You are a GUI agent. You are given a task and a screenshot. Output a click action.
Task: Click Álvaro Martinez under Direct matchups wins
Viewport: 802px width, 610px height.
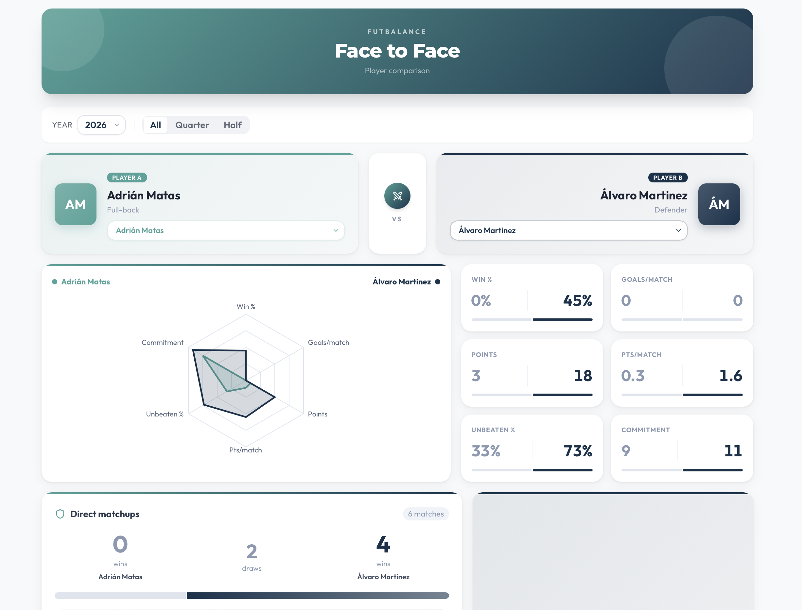tap(383, 577)
